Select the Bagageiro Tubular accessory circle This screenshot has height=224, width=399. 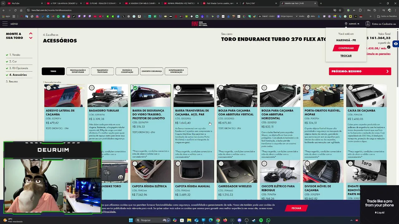click(x=92, y=88)
